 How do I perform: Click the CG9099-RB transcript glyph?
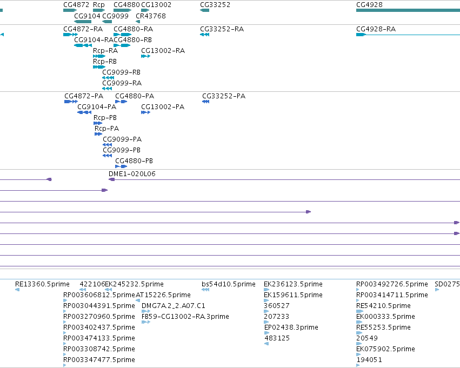coord(108,78)
